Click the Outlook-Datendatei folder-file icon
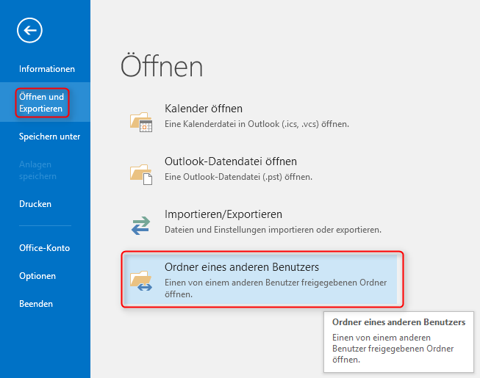480x378 pixels. 141,174
